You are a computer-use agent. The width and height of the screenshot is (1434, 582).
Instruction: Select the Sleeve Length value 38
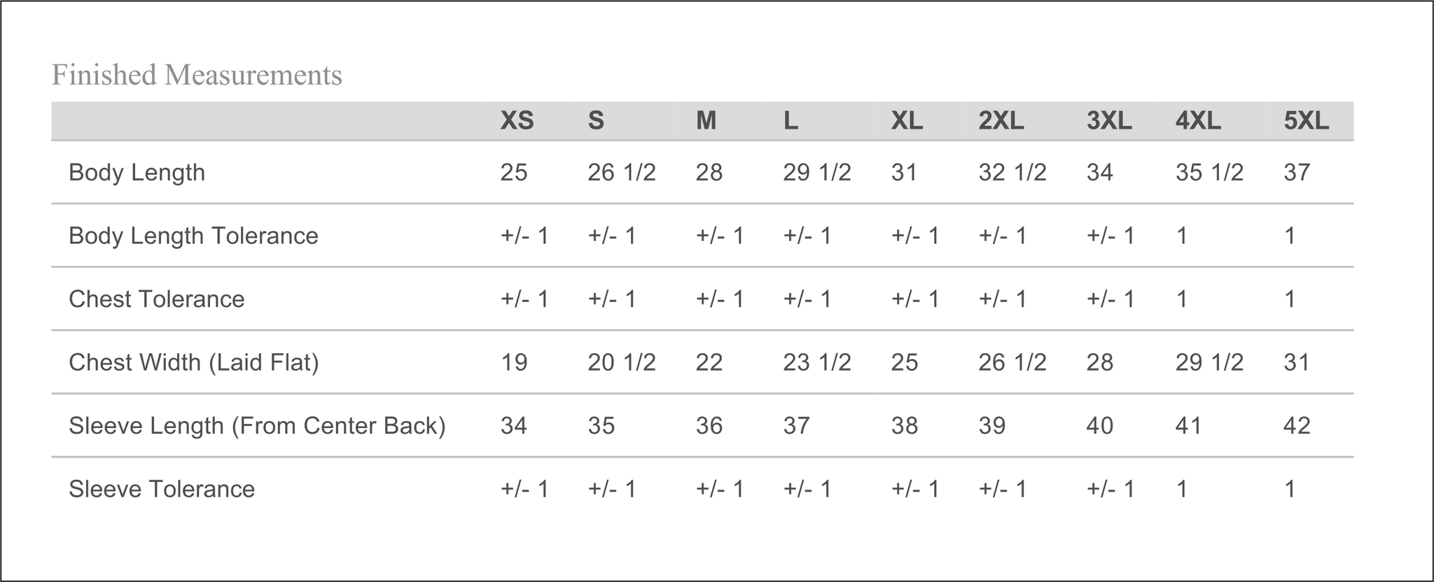click(904, 425)
